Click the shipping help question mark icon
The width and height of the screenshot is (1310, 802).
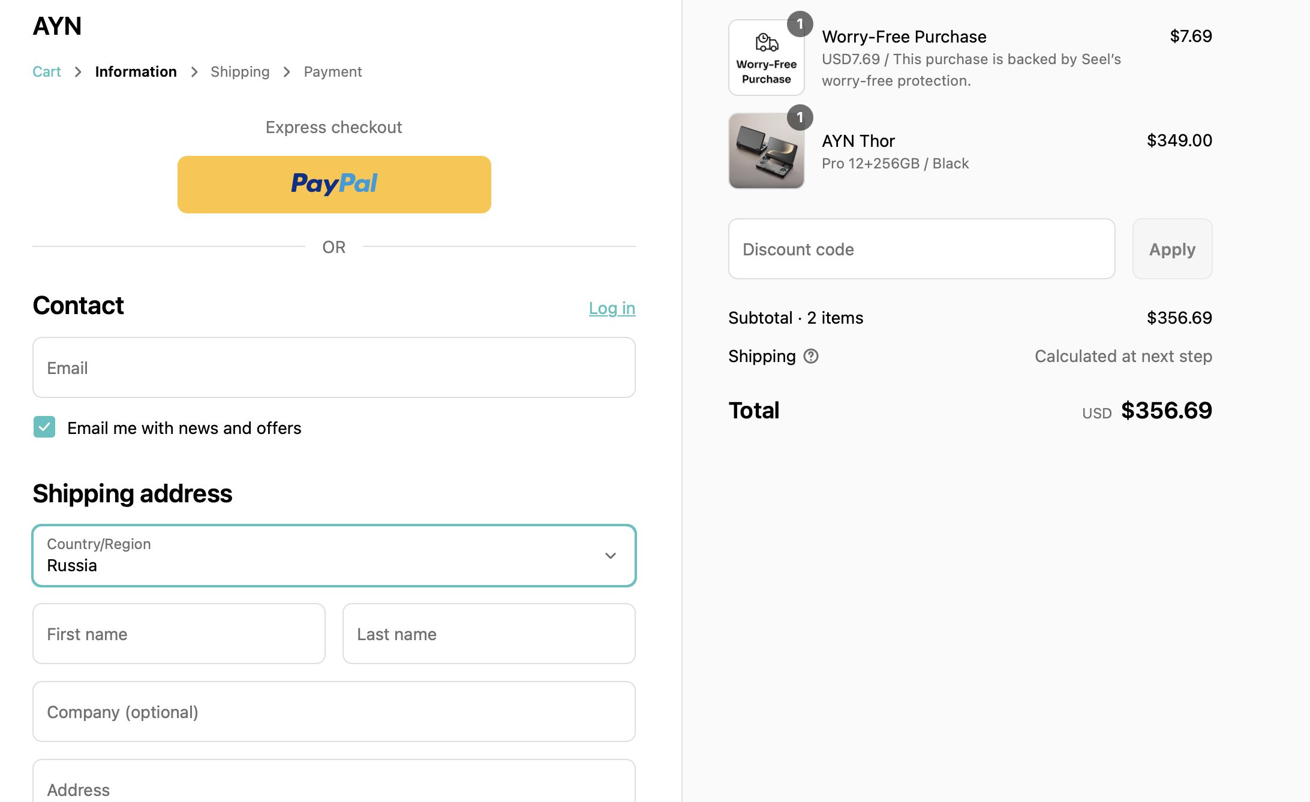point(811,356)
